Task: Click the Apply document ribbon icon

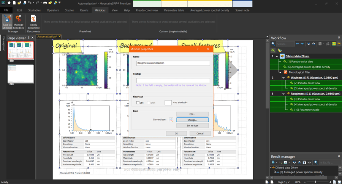Action: point(33,22)
